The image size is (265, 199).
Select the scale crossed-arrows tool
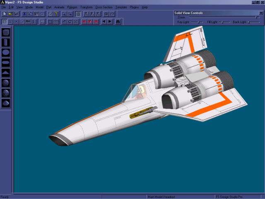[76, 22]
